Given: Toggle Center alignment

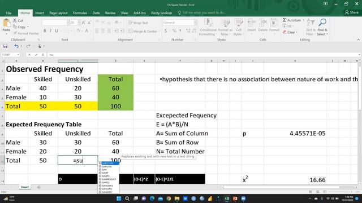Looking at the screenshot, I should [103, 31].
